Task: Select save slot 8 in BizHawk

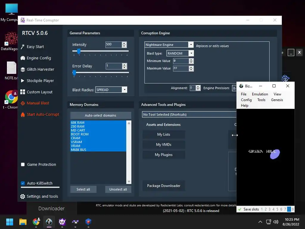Action: coord(289,209)
